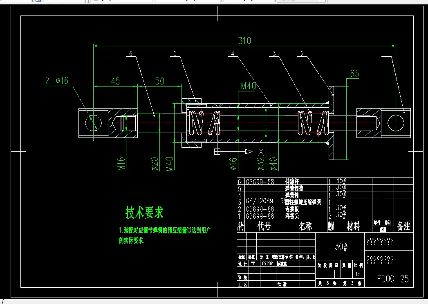
Task: Select balloon number 6 leader label
Action: [x=131, y=53]
